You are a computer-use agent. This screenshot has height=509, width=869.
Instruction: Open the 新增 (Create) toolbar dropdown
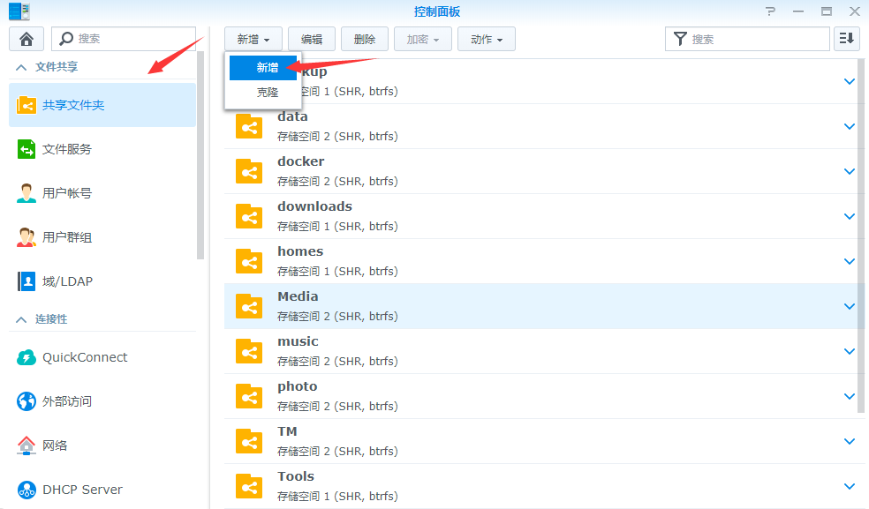click(253, 40)
